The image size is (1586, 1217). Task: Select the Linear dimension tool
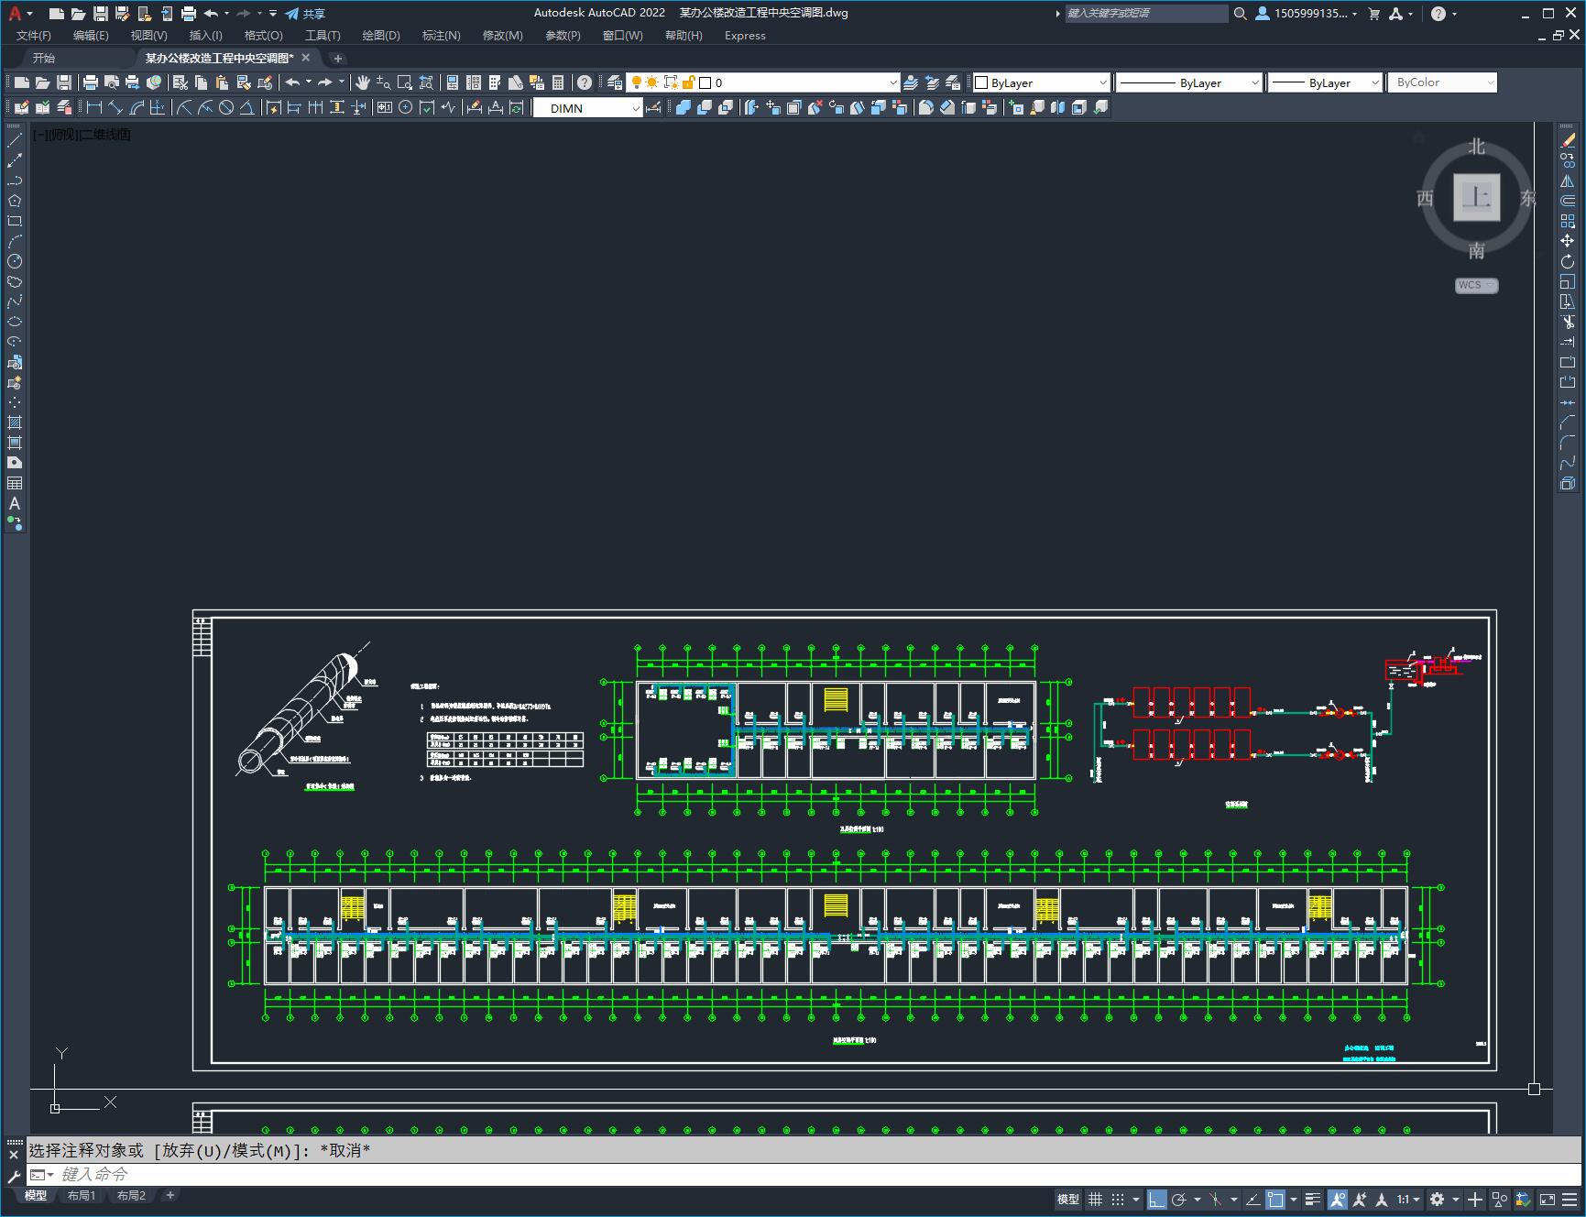coord(94,108)
